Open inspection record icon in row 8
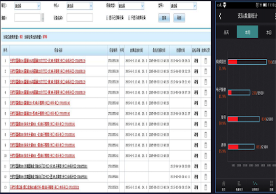This screenshot has width=276, height=194. [x=205, y=135]
